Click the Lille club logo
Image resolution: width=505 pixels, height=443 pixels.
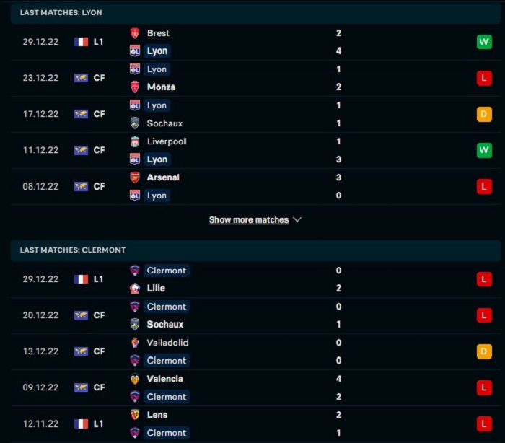[135, 288]
